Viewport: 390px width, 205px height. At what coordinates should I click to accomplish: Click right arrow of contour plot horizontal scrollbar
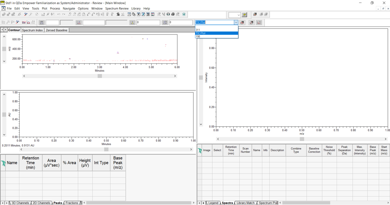[x=175, y=76]
